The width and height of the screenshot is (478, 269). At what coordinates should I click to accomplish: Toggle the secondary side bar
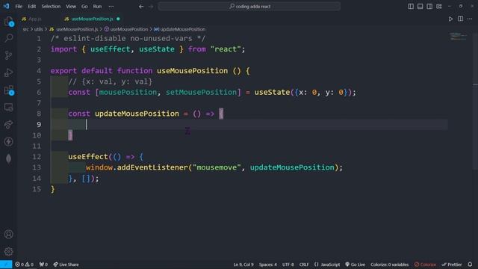(x=429, y=7)
